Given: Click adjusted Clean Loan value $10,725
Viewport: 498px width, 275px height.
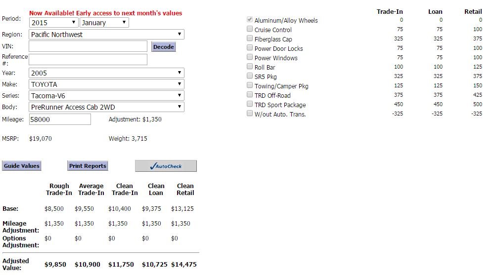Looking at the screenshot, I should 155,265.
